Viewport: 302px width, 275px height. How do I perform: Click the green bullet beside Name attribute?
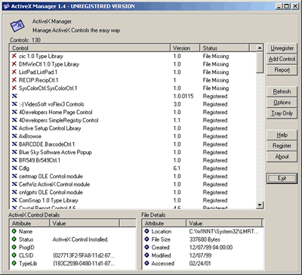pos(14,231)
